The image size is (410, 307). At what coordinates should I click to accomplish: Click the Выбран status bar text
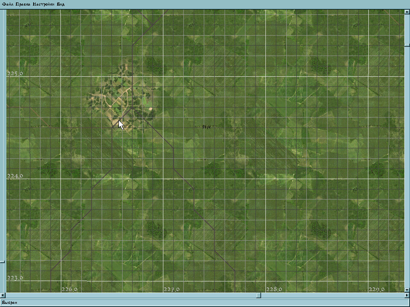(10, 303)
